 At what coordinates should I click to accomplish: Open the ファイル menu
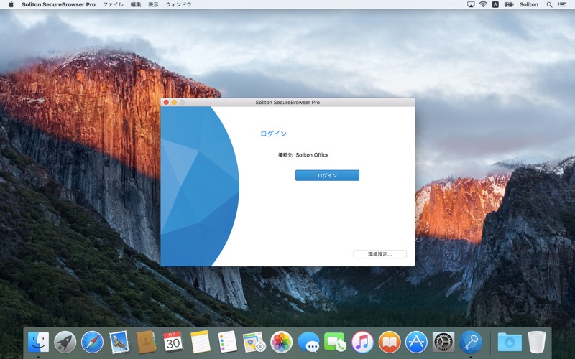point(113,4)
